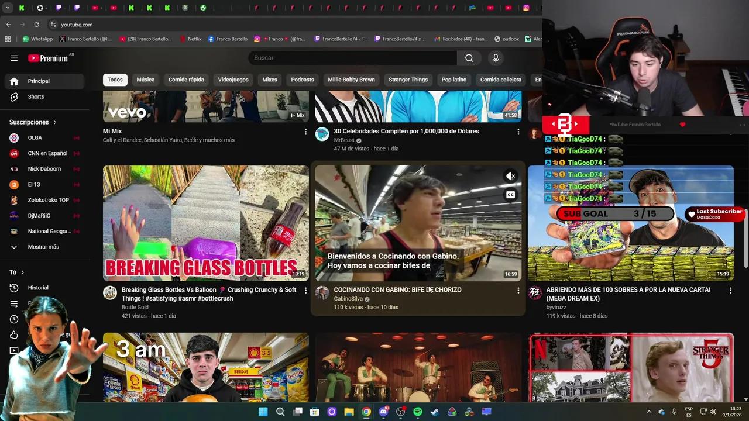
Task: Open the GabinoSilva channel link
Action: [348, 298]
